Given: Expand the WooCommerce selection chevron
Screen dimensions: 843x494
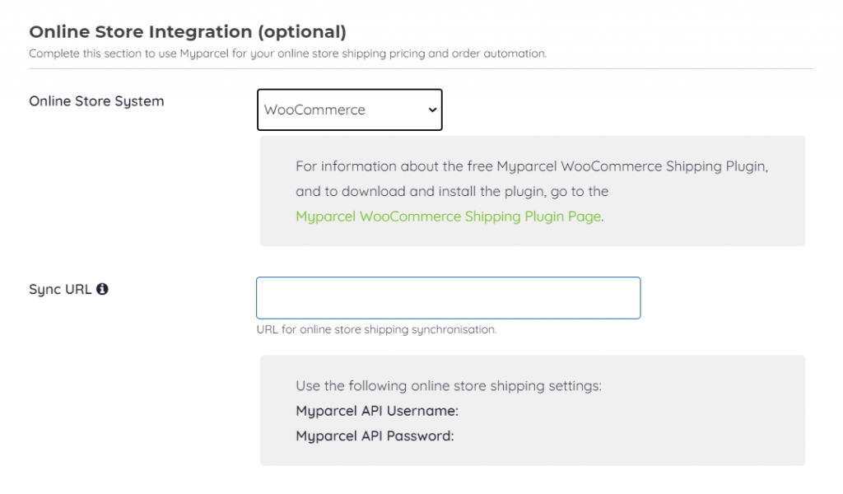Looking at the screenshot, I should pos(431,110).
